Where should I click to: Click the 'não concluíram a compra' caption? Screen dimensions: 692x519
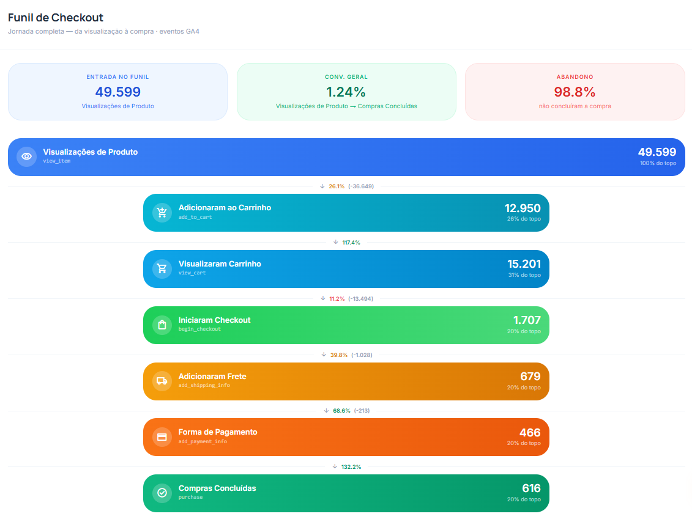coord(575,106)
